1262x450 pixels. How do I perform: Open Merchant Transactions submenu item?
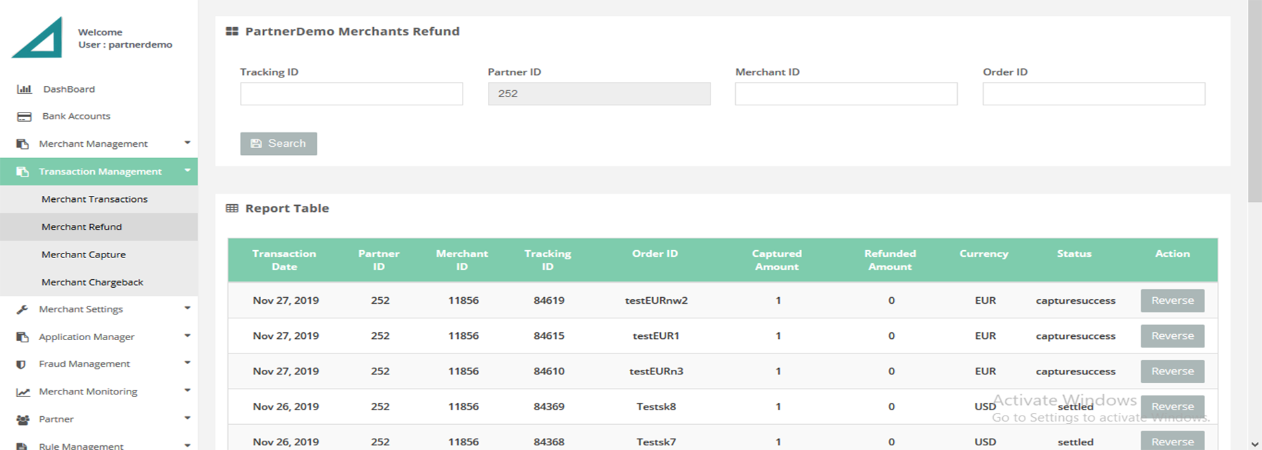point(94,199)
